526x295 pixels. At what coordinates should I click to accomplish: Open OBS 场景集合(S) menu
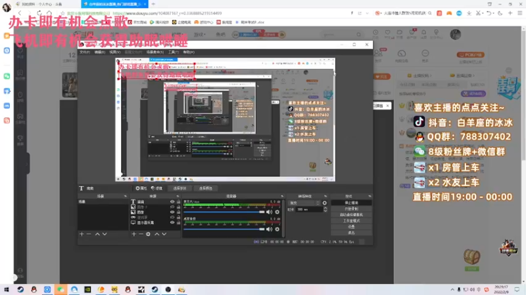click(155, 52)
